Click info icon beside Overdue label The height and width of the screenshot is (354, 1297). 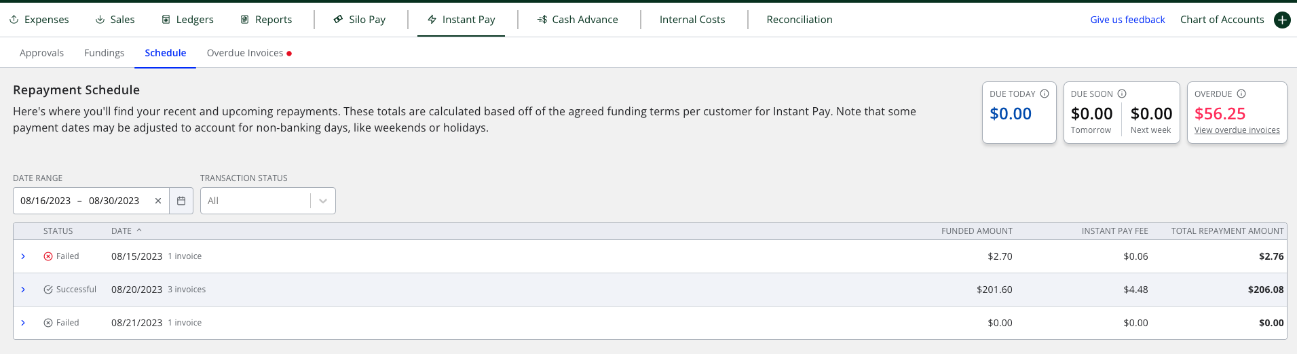[1241, 94]
